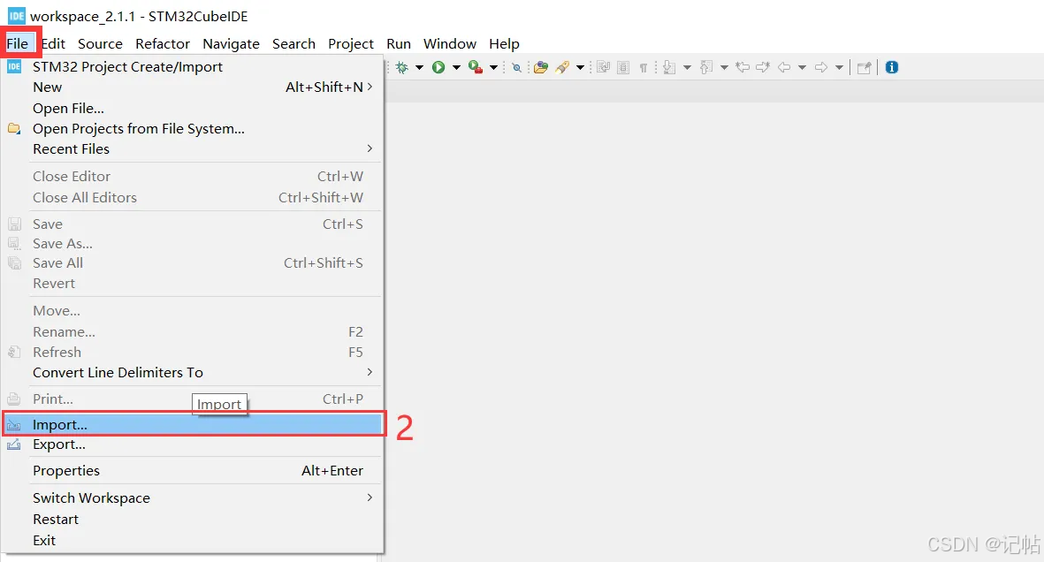Click the green Run button in the toolbar
Viewport: 1044px width, 562px height.
(x=438, y=67)
